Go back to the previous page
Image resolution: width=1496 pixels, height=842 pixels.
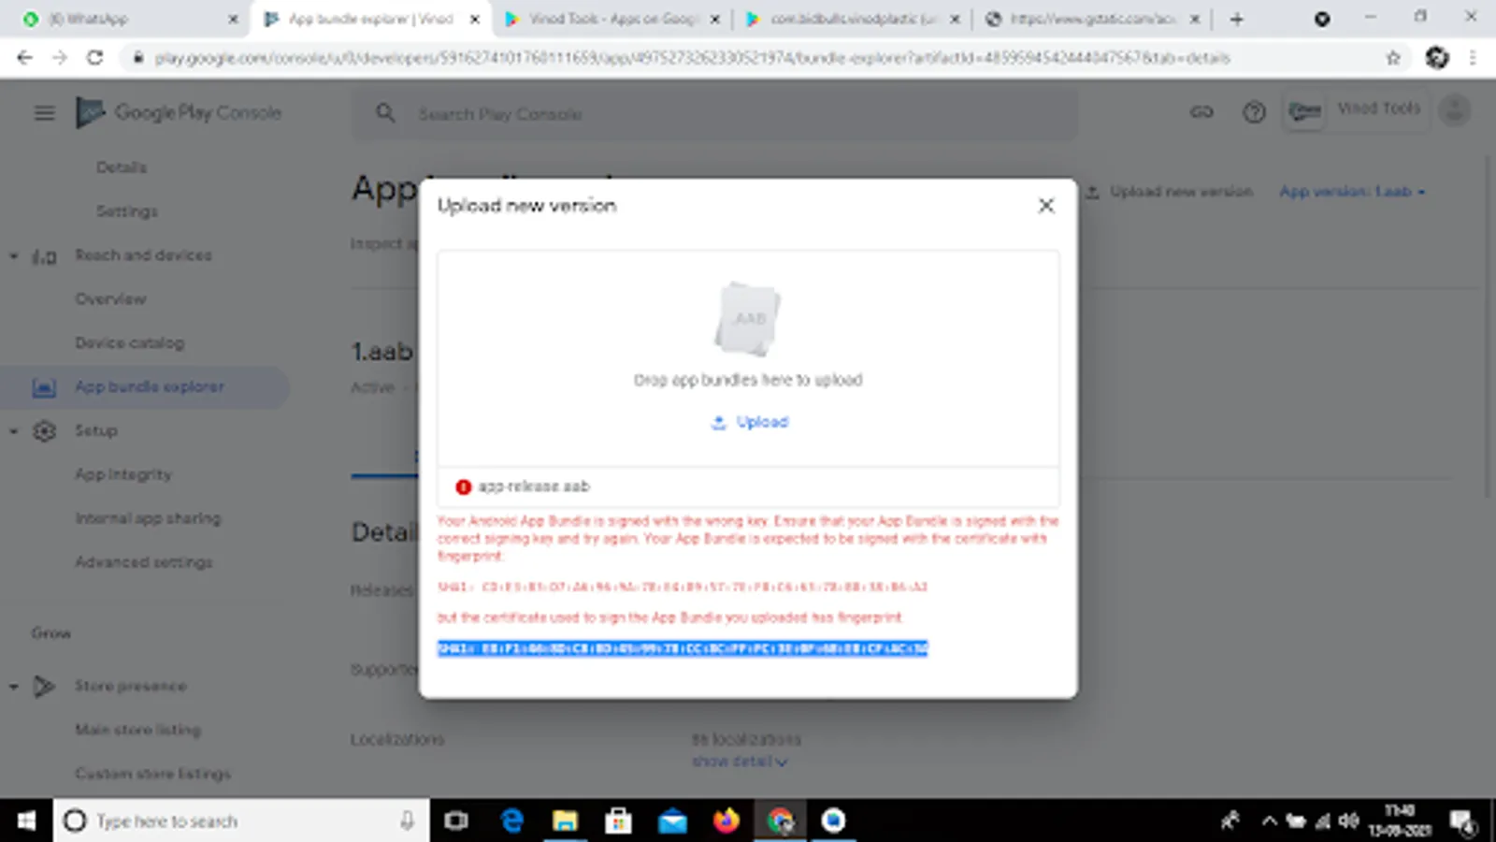(x=24, y=58)
